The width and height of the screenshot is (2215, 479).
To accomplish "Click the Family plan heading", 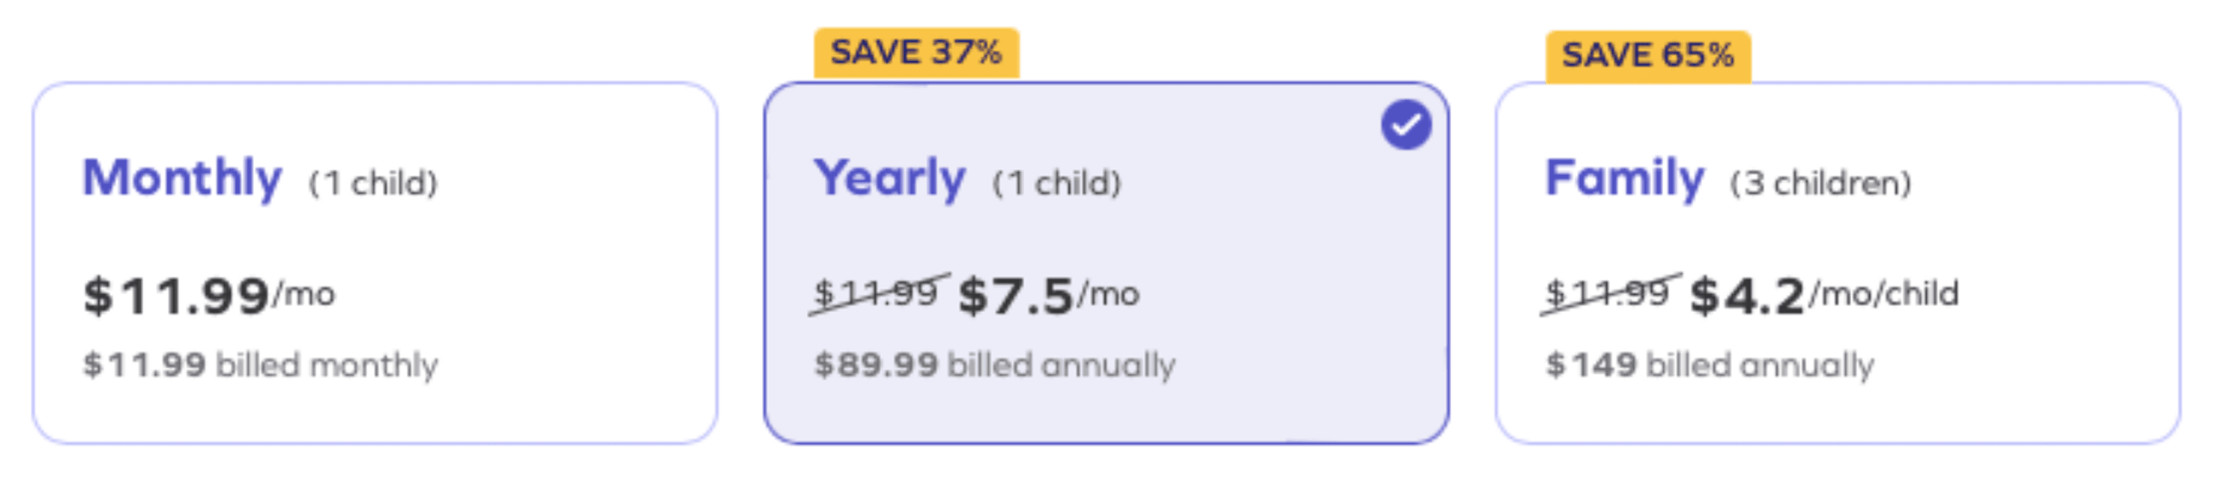I will tap(1625, 179).
